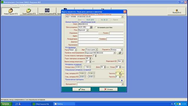The height and width of the screenshot is (106, 188).
Task: Open Прием данных (F3) in the main toolbar
Action: (29, 11)
